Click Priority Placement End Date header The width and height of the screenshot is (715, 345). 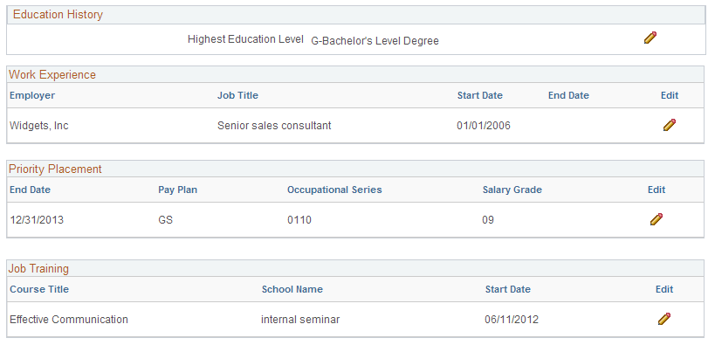[30, 190]
